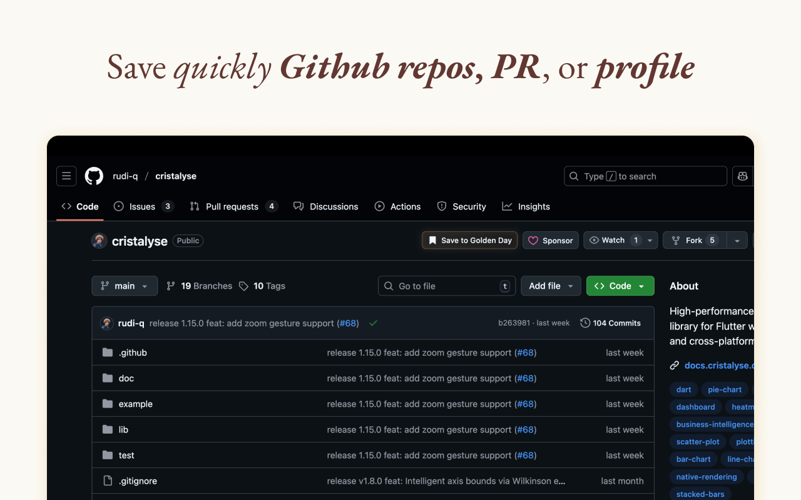Open #68 link in latest commit header

348,323
